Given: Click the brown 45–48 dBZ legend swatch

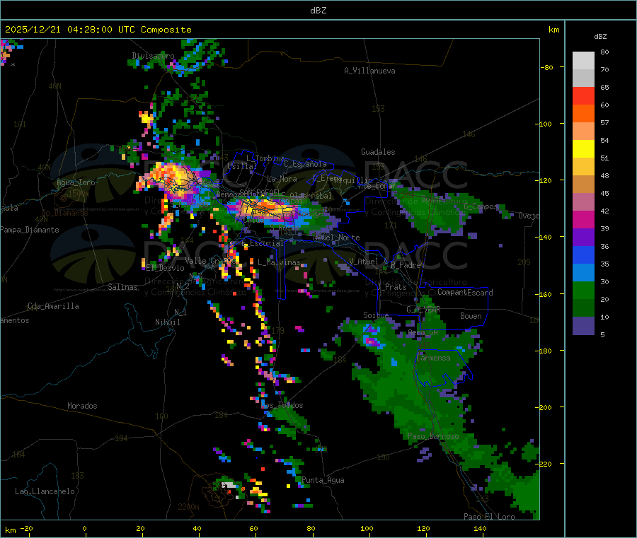Looking at the screenshot, I should (583, 185).
